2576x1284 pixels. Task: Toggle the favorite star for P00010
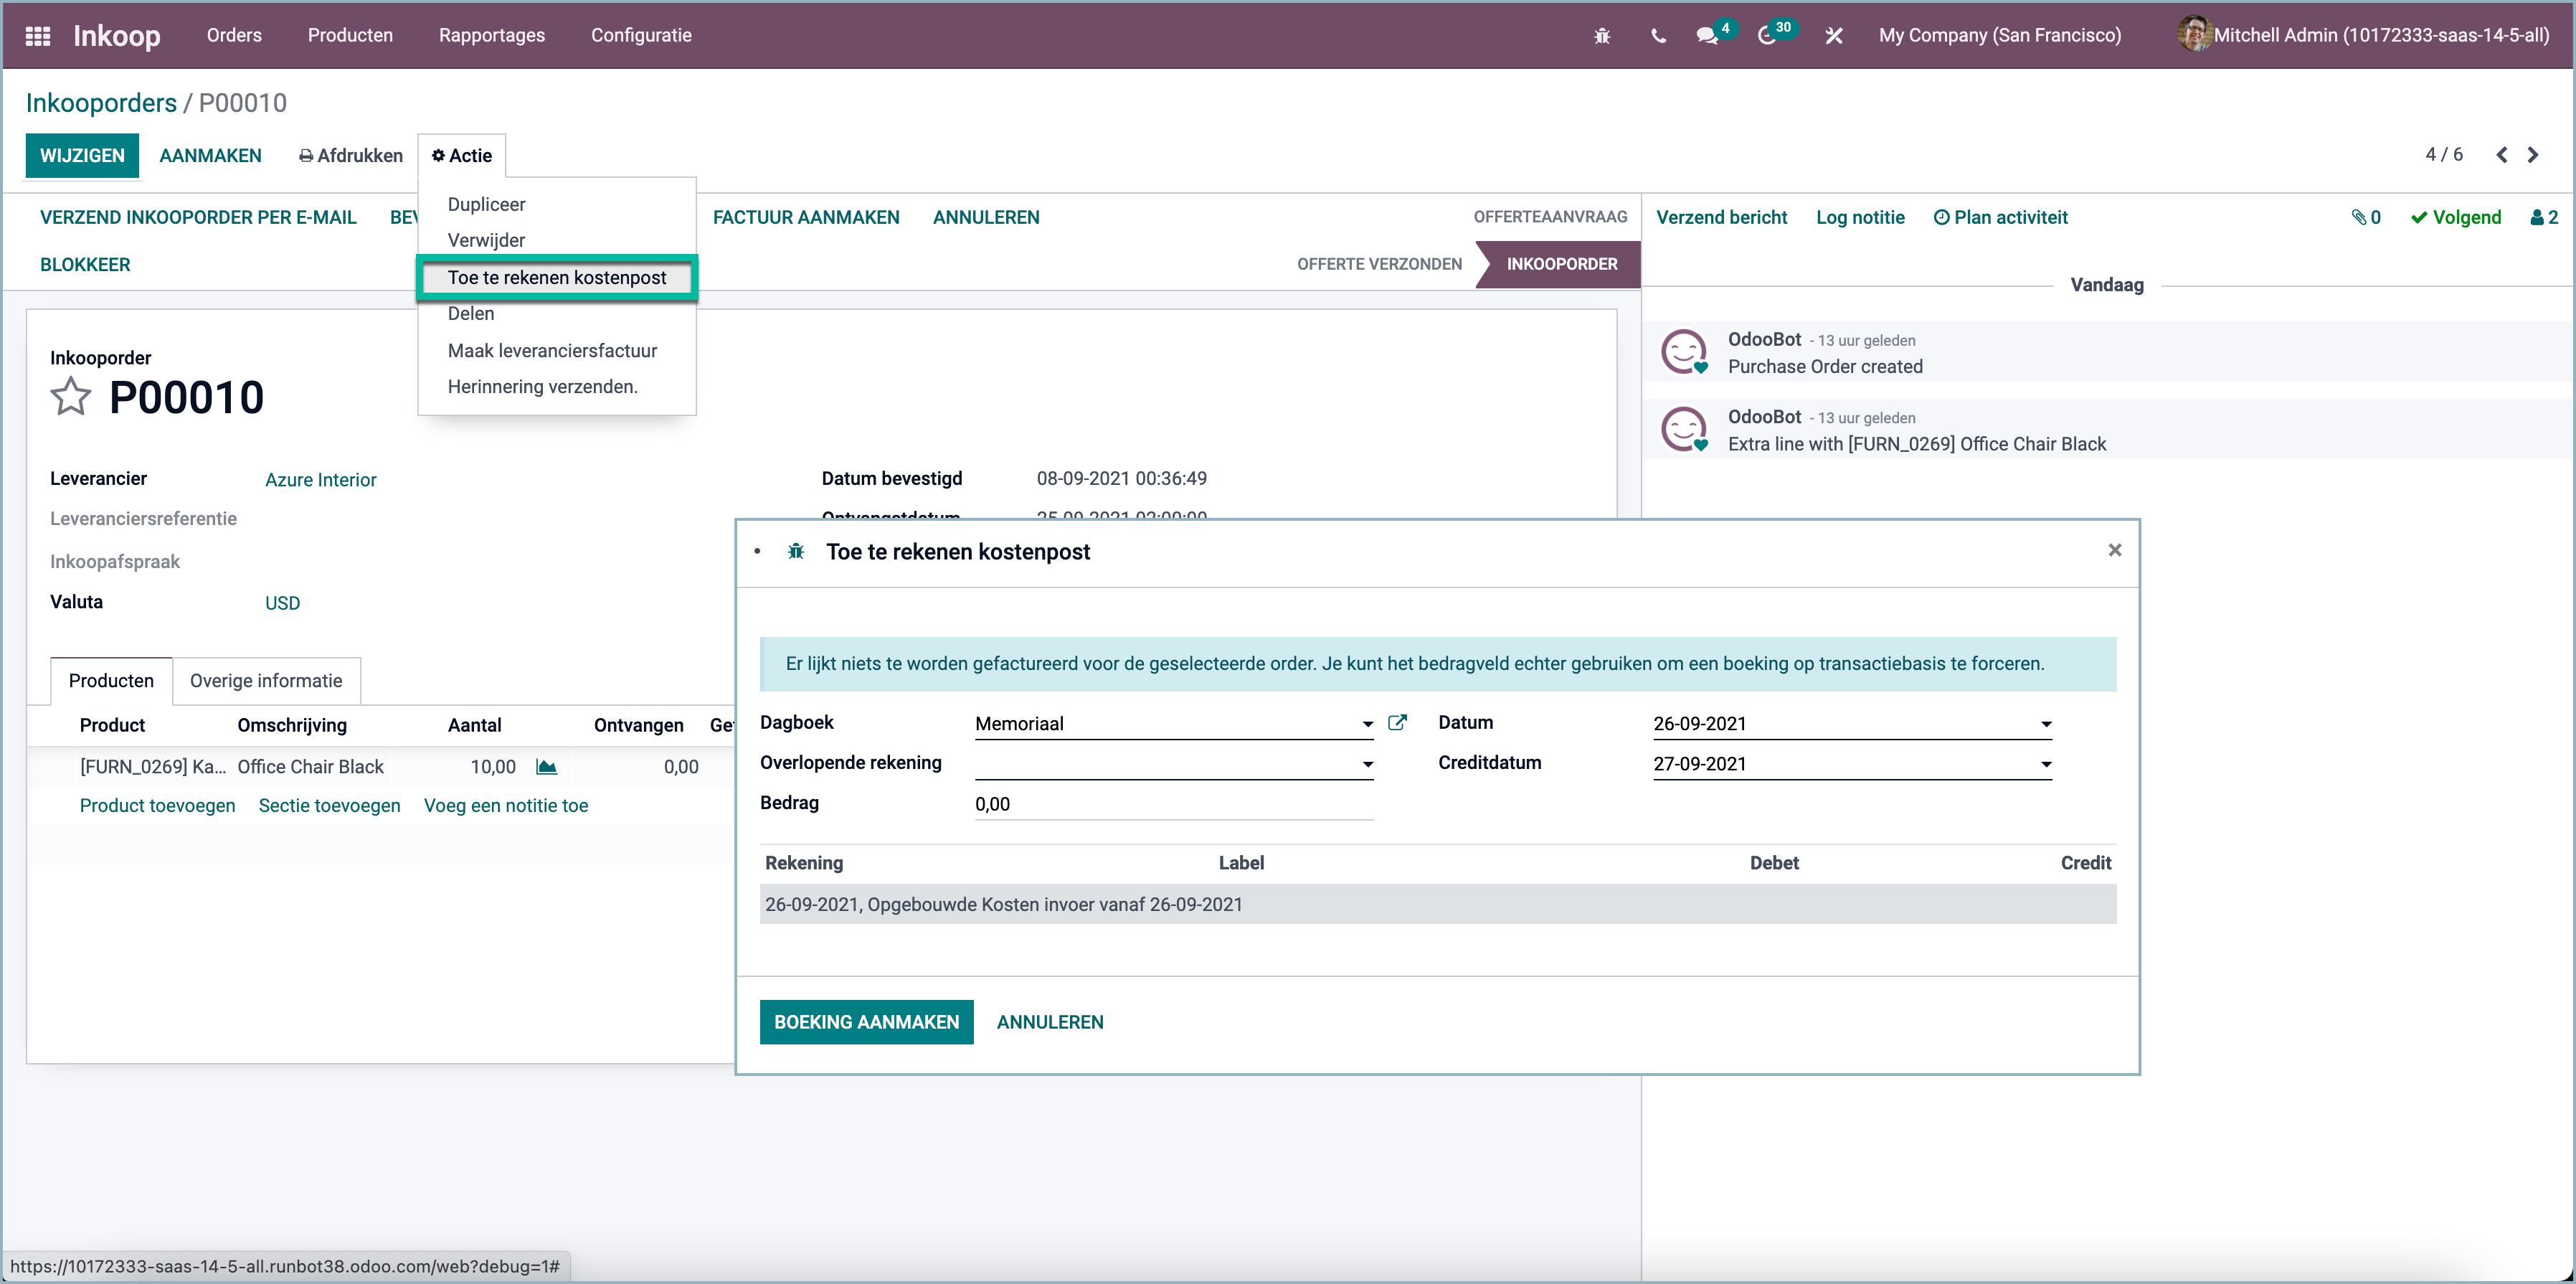[x=71, y=397]
